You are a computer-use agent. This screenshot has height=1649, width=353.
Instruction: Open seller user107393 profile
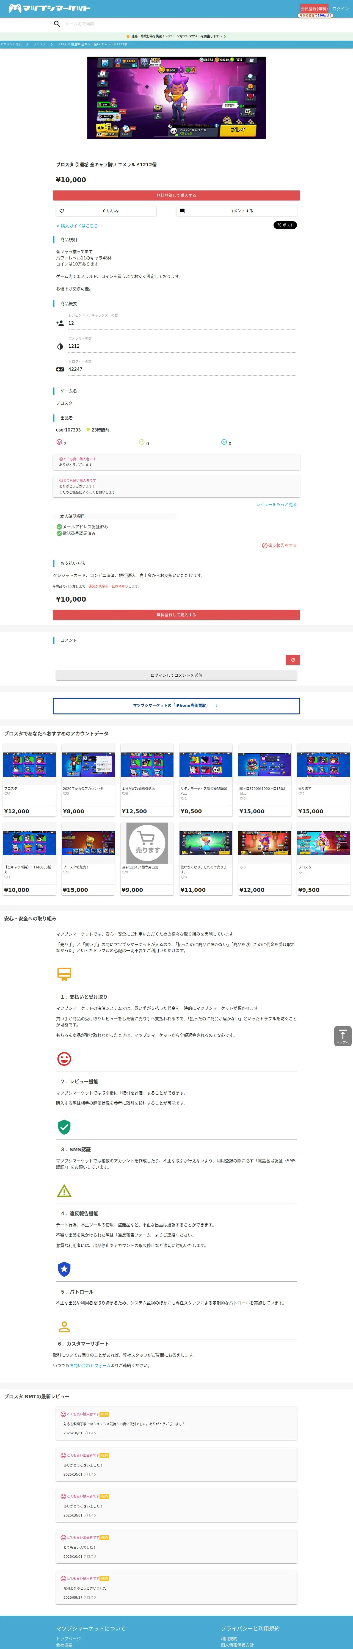(68, 430)
